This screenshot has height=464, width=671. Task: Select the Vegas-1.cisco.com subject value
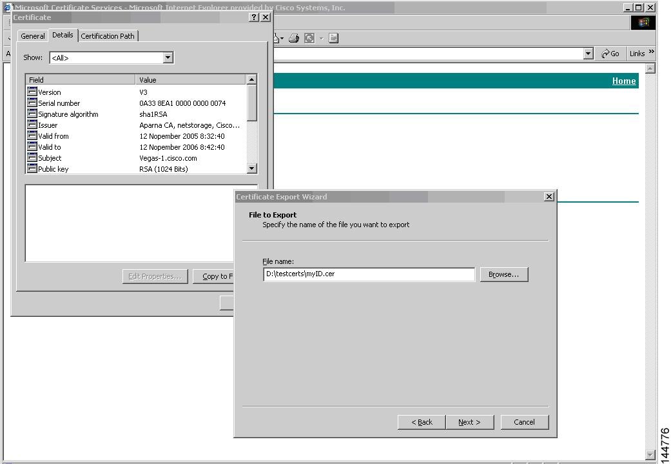(168, 158)
